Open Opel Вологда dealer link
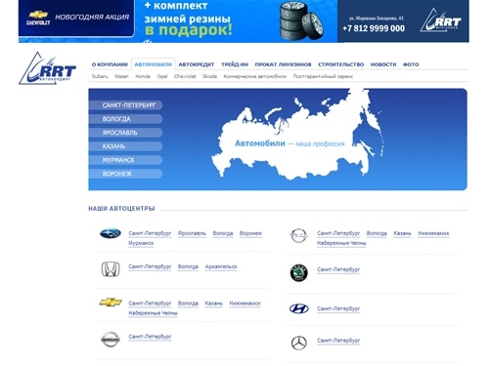 click(377, 233)
